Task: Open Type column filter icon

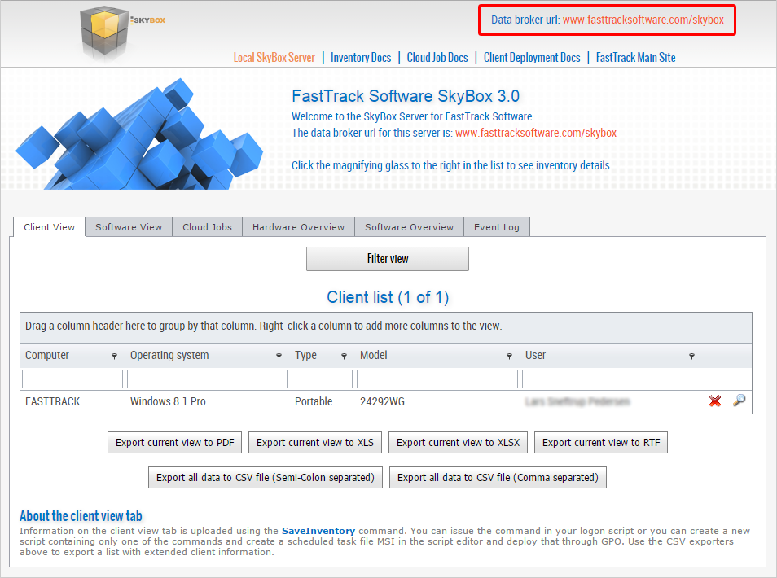Action: point(344,356)
